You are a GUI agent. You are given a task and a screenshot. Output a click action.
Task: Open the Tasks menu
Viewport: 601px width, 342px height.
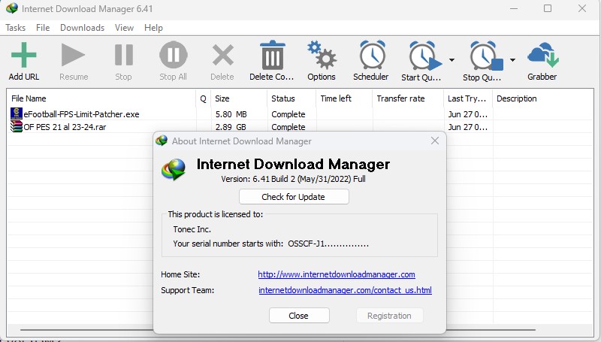point(15,28)
